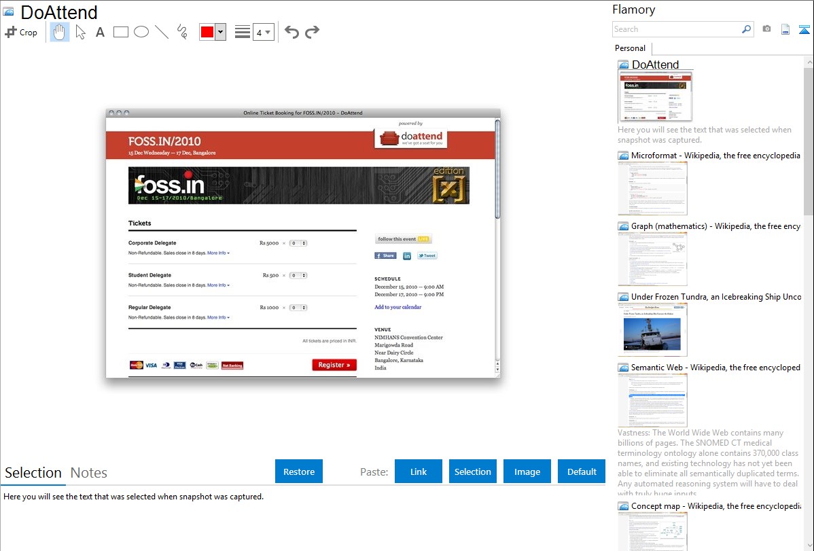This screenshot has width=814, height=551.
Task: Choose the arrow pointer tool
Action: coord(80,32)
